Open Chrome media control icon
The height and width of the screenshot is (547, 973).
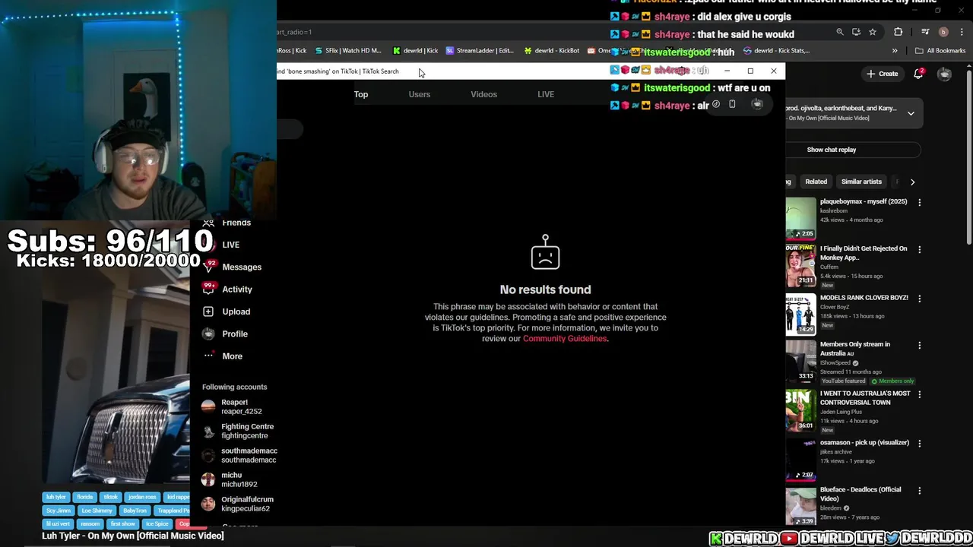tap(925, 32)
